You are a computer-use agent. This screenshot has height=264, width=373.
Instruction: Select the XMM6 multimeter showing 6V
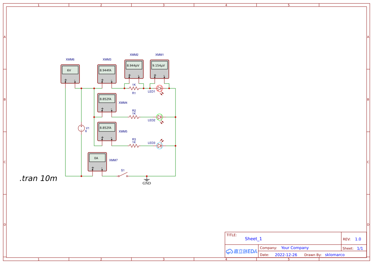pyautogui.click(x=70, y=74)
